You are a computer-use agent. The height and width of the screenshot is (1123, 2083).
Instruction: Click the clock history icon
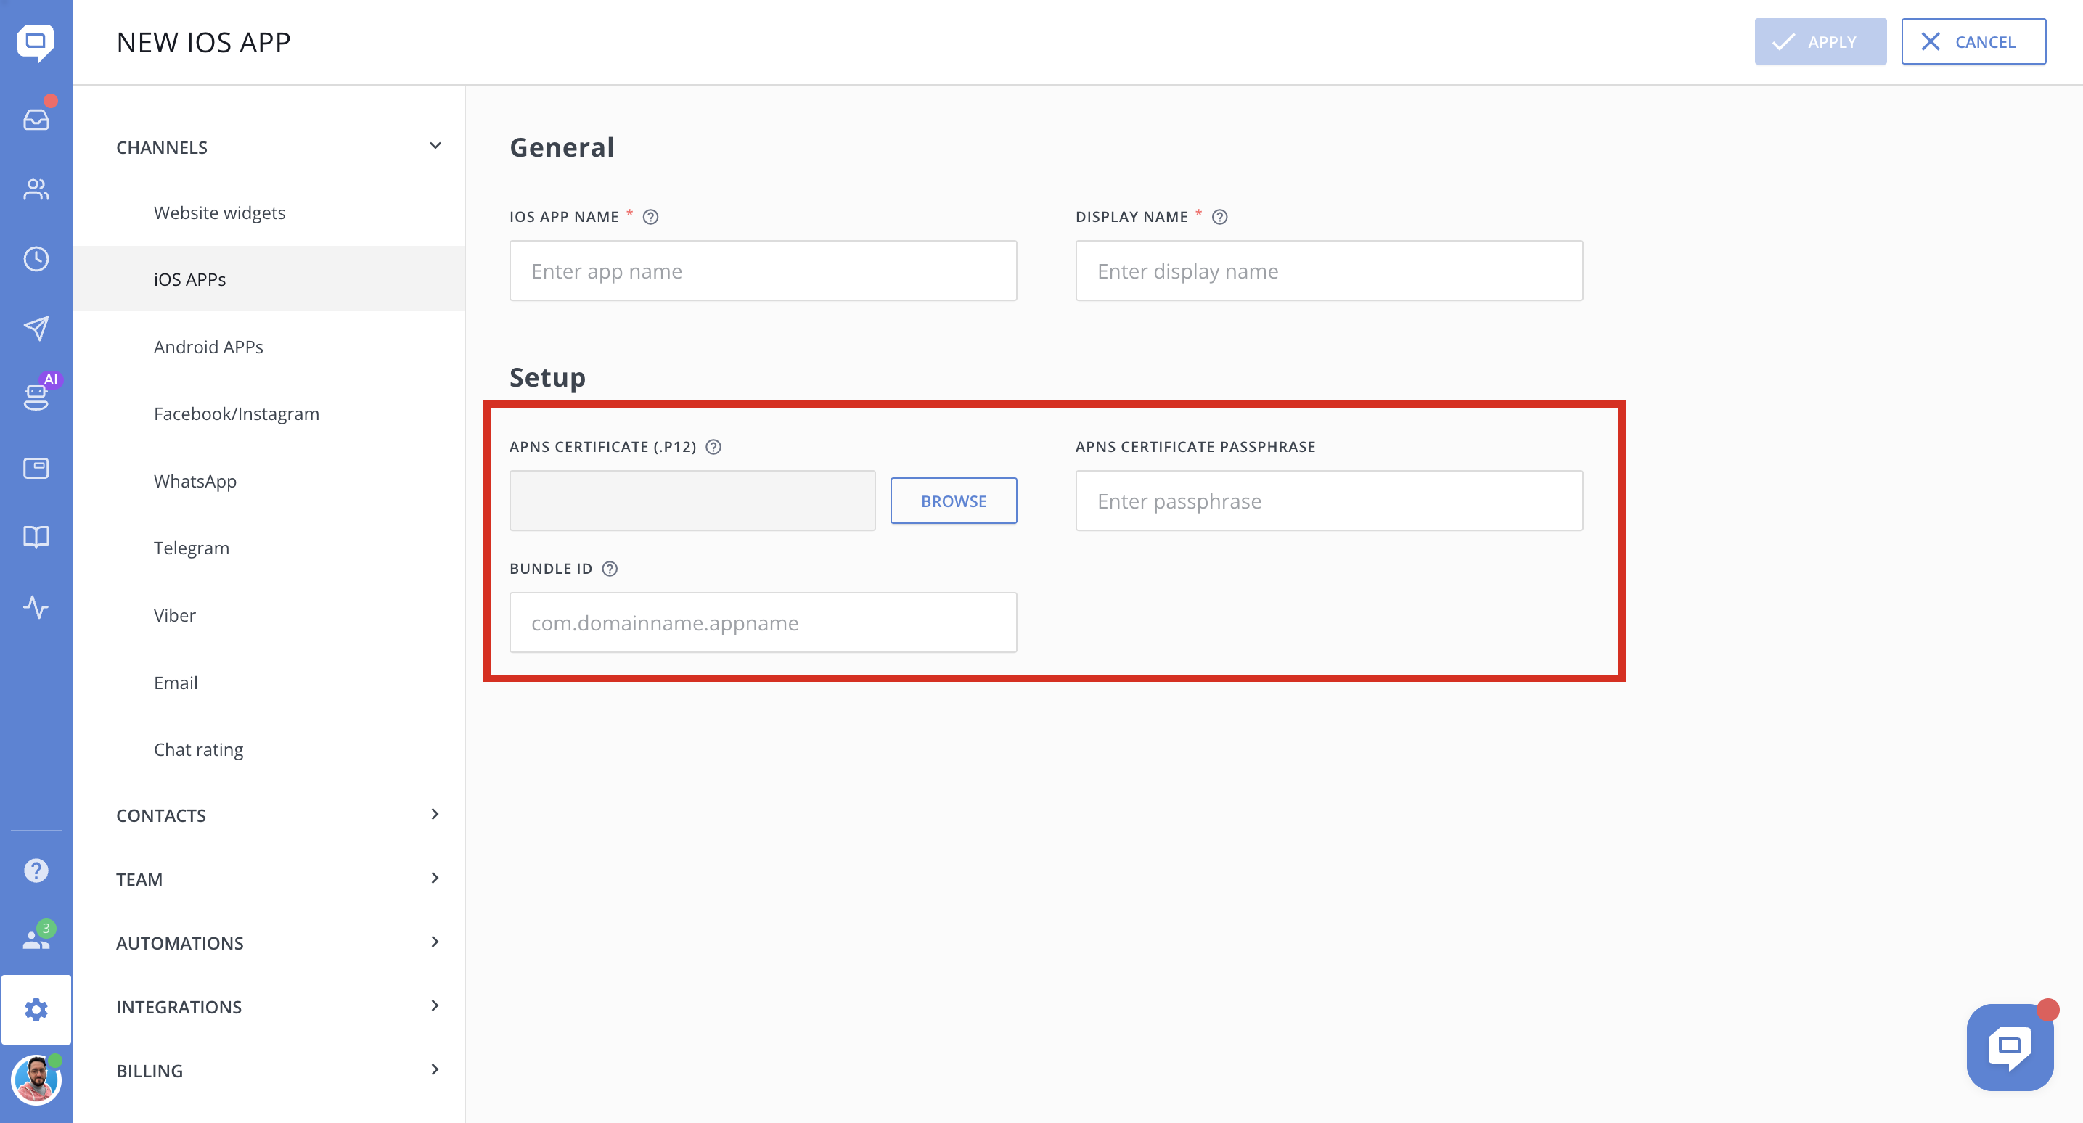tap(36, 259)
